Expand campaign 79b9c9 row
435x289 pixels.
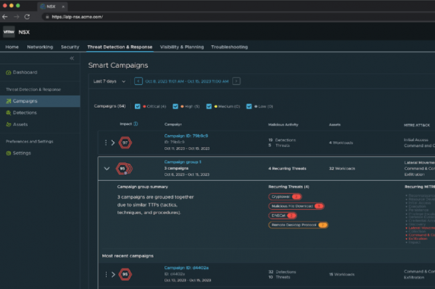pyautogui.click(x=113, y=142)
